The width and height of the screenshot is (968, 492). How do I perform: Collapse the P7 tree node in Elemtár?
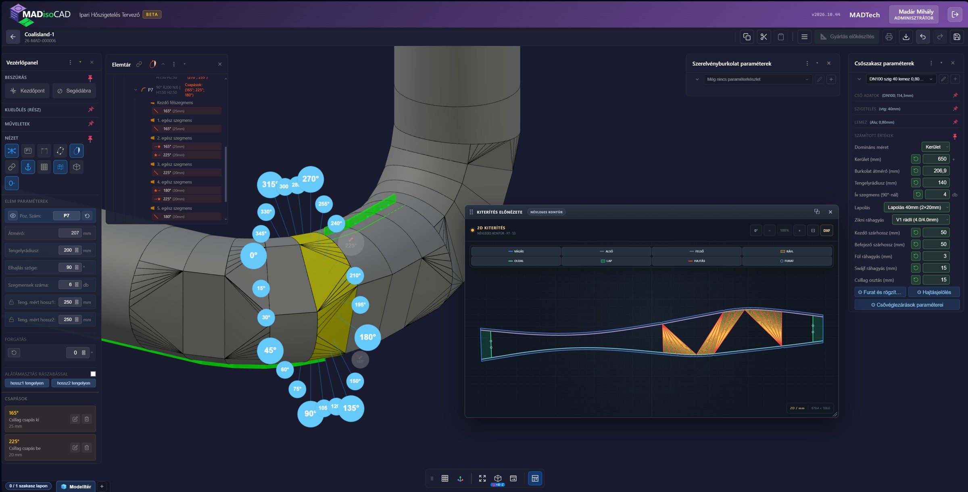coord(136,90)
